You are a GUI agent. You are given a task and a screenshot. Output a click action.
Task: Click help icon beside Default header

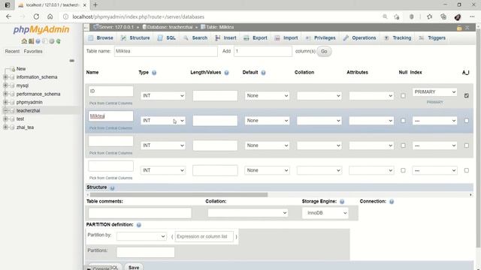(x=263, y=73)
